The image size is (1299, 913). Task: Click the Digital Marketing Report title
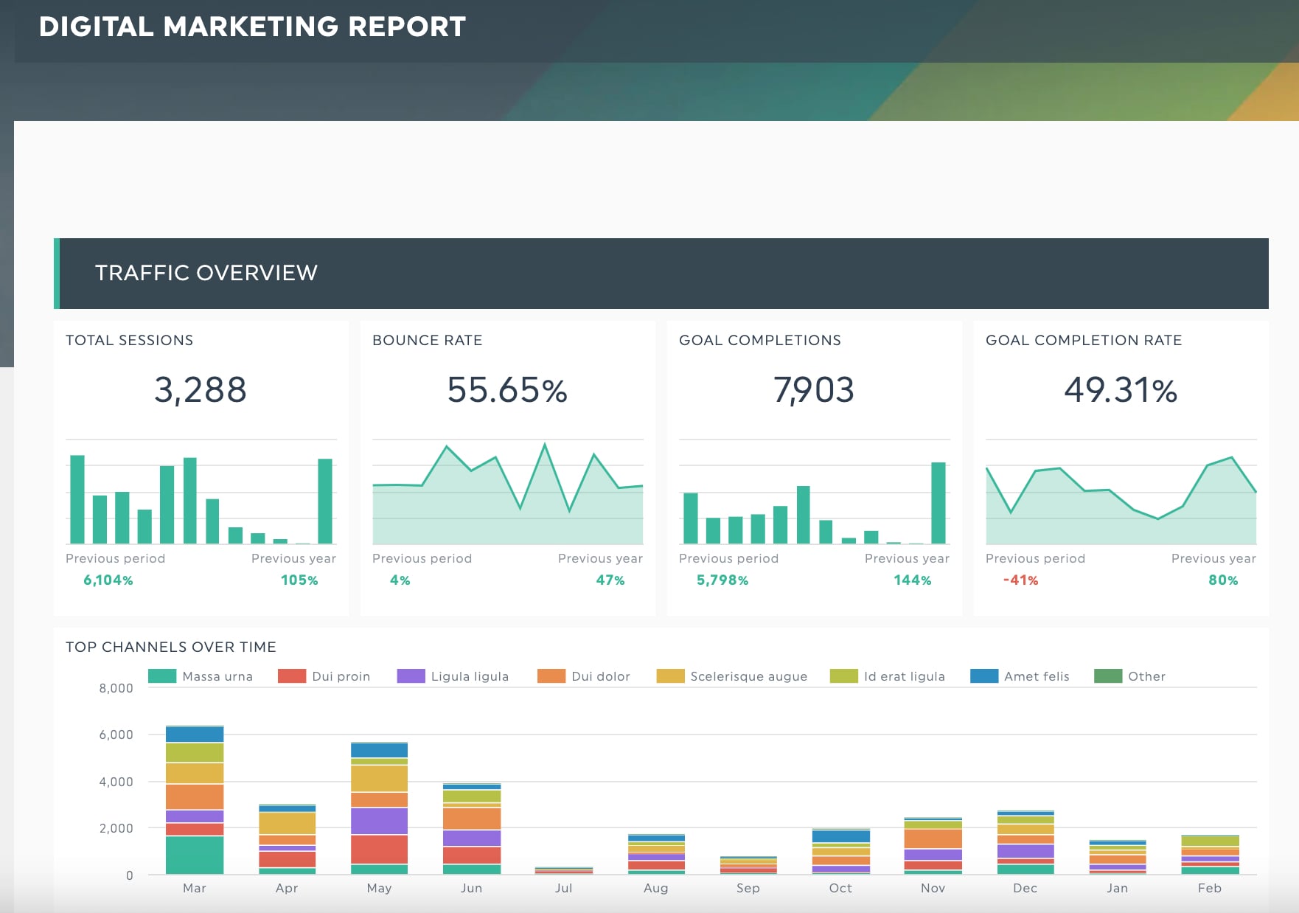click(x=253, y=27)
